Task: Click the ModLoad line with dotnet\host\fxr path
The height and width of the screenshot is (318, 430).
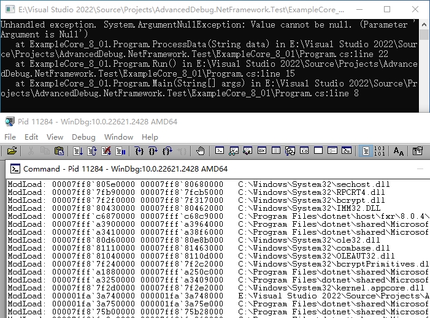Action: [x=218, y=216]
